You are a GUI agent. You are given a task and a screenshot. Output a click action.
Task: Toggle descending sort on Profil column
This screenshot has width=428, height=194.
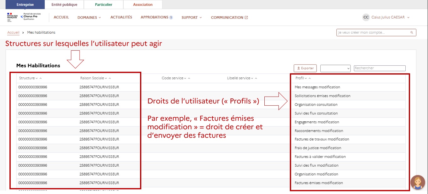305,78
